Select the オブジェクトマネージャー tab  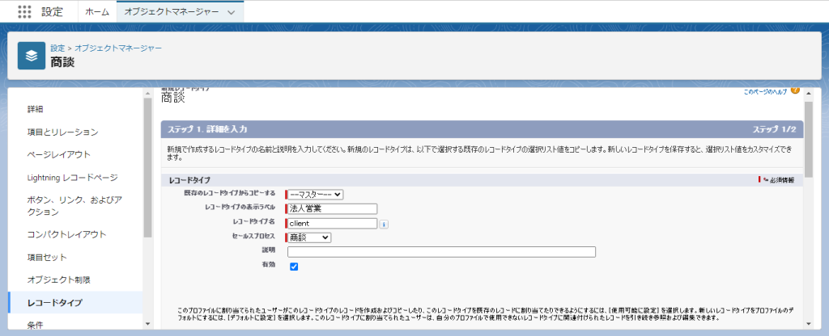[x=170, y=12]
